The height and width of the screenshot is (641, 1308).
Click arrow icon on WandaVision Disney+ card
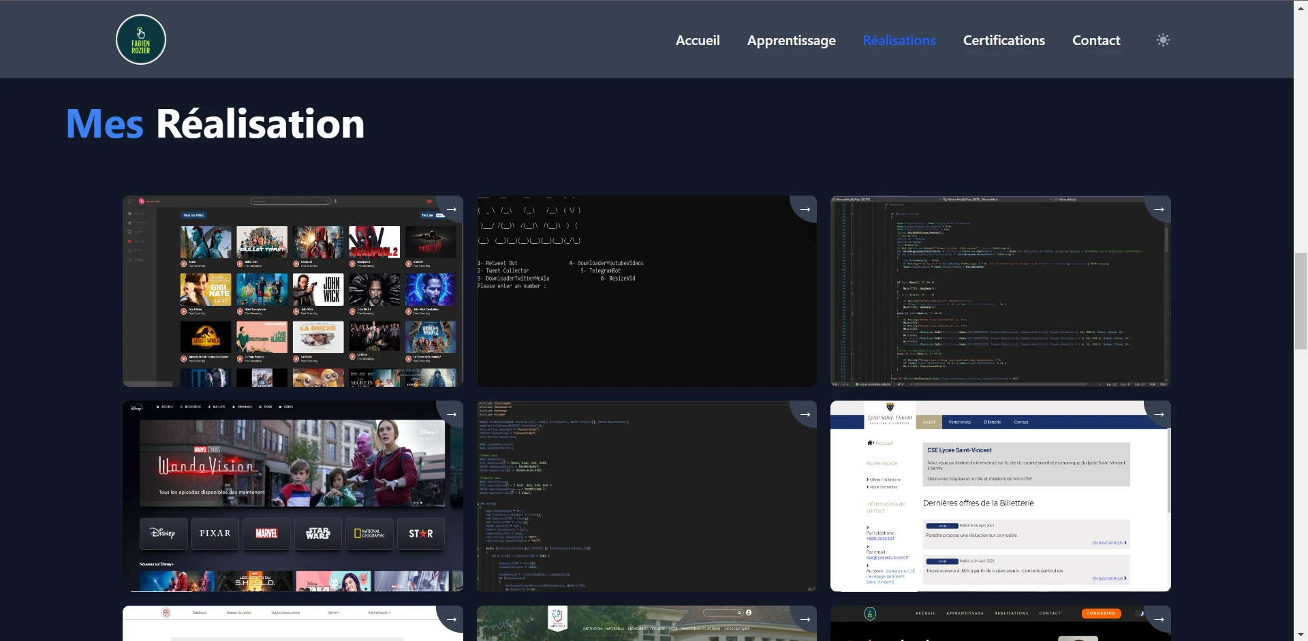(x=451, y=414)
